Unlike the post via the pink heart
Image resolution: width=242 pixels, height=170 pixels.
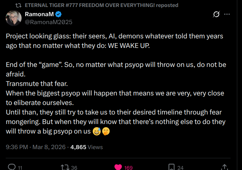point(118,167)
